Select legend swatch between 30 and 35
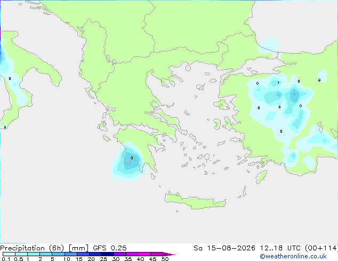The image size is (338, 261). tap(119, 254)
